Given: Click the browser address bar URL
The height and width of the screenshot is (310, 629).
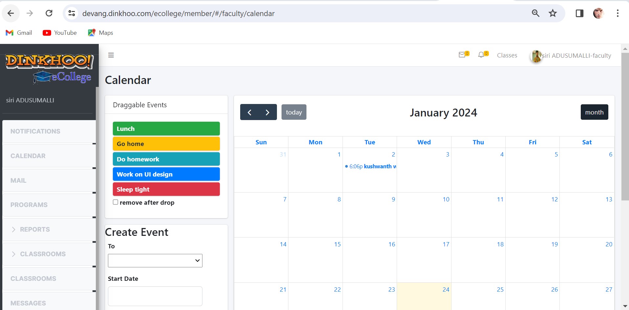Looking at the screenshot, I should click(x=178, y=13).
